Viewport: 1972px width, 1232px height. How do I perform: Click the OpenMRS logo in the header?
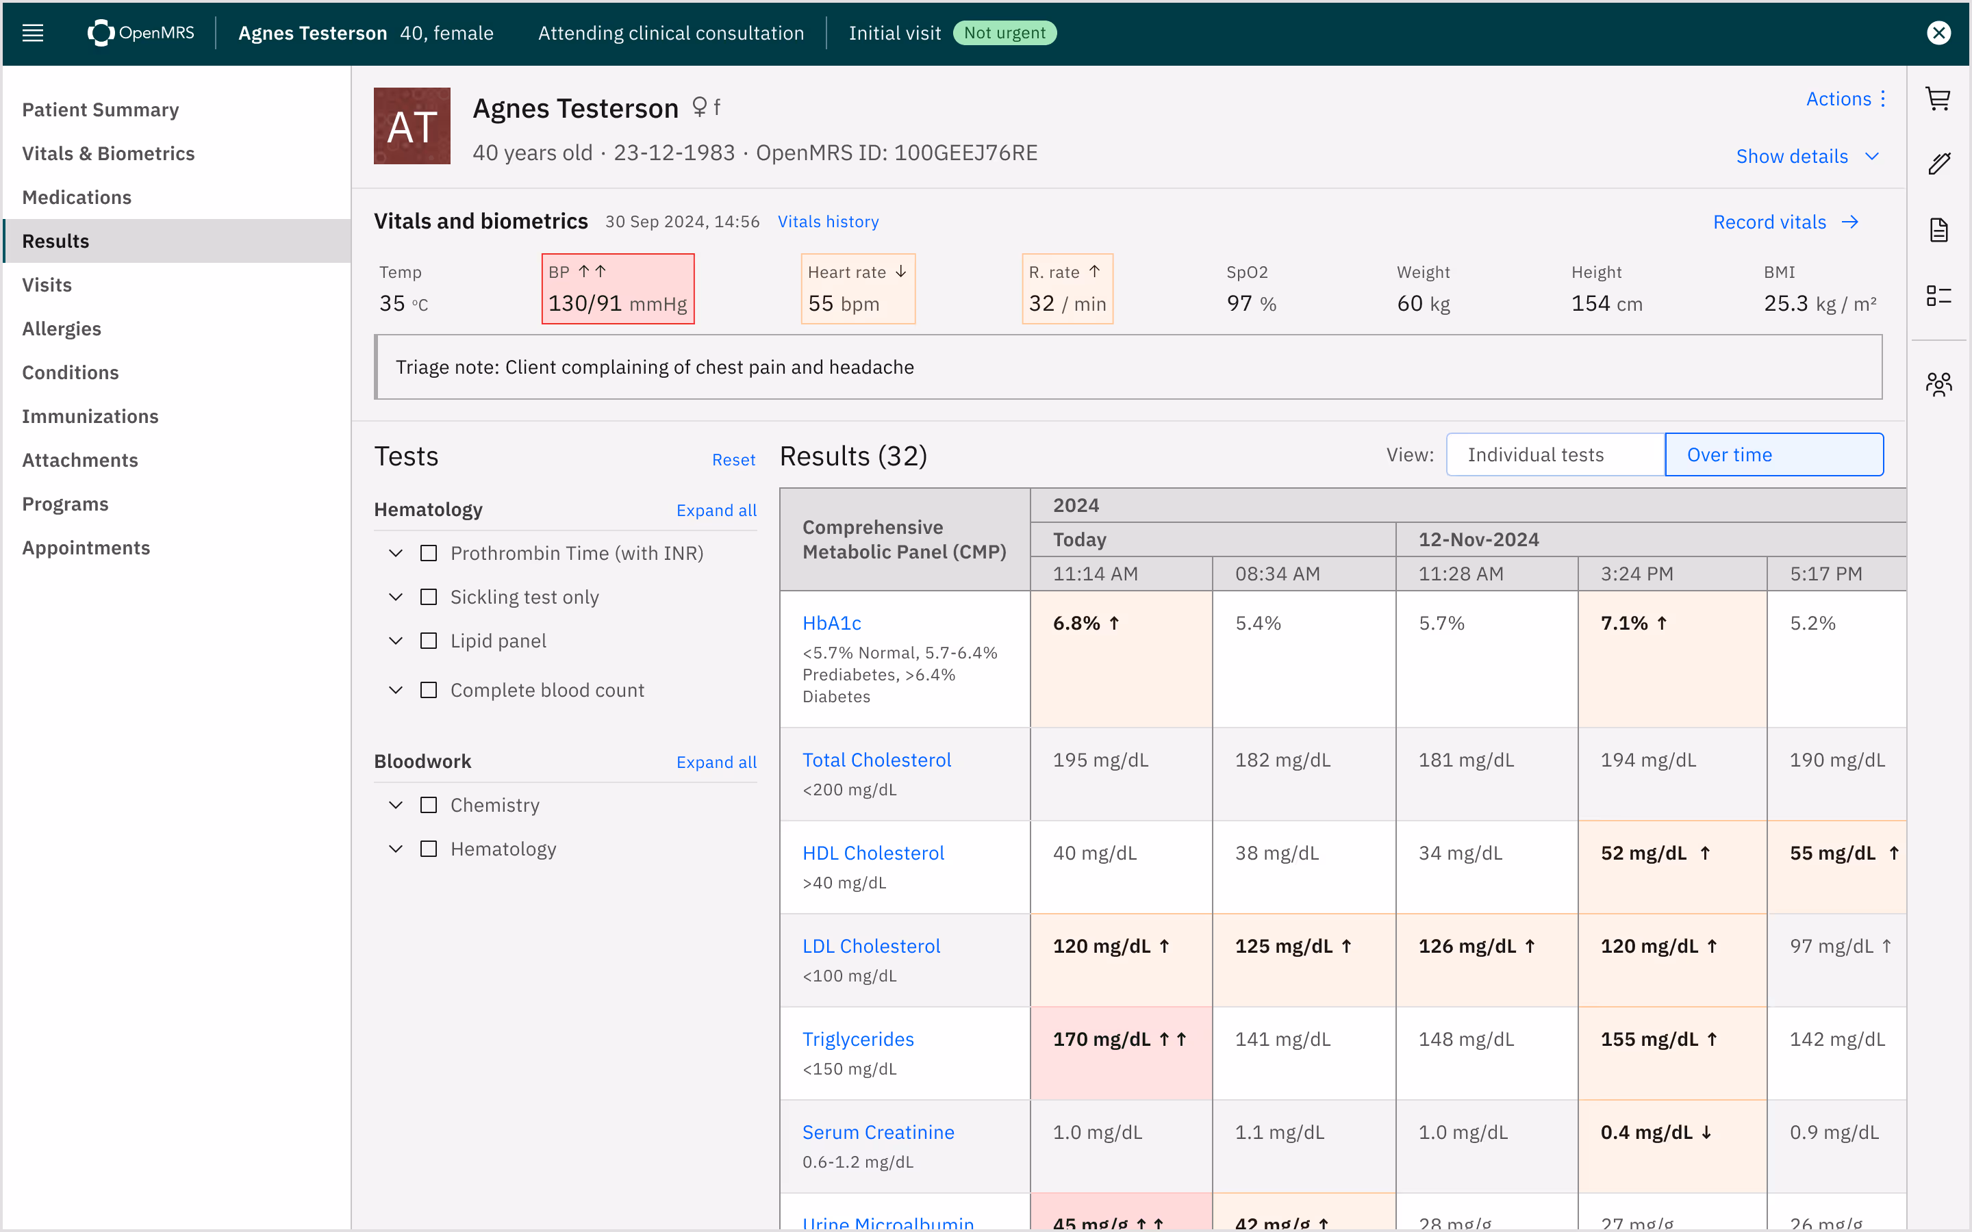coord(140,33)
